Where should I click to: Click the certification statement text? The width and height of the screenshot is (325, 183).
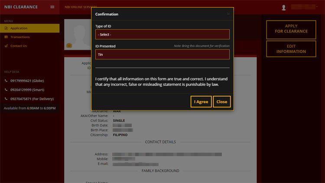[x=161, y=82]
